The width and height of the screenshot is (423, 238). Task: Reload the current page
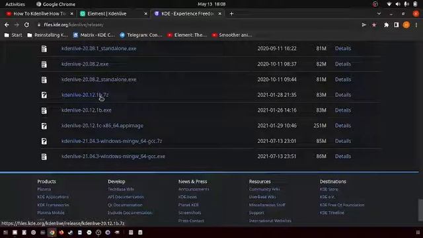pos(26,25)
